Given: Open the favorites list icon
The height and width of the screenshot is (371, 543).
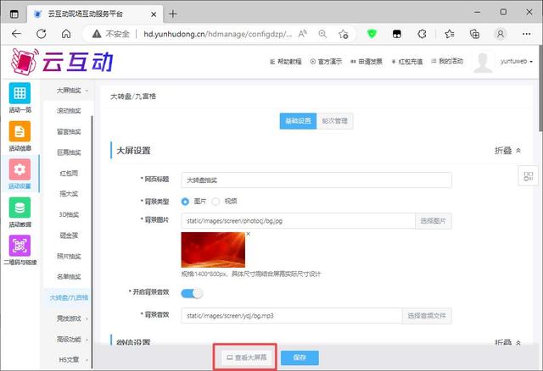Looking at the screenshot, I should click(450, 34).
